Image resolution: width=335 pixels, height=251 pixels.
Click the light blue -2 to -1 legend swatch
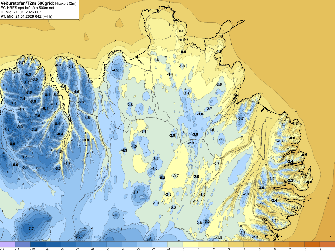[160, 244]
